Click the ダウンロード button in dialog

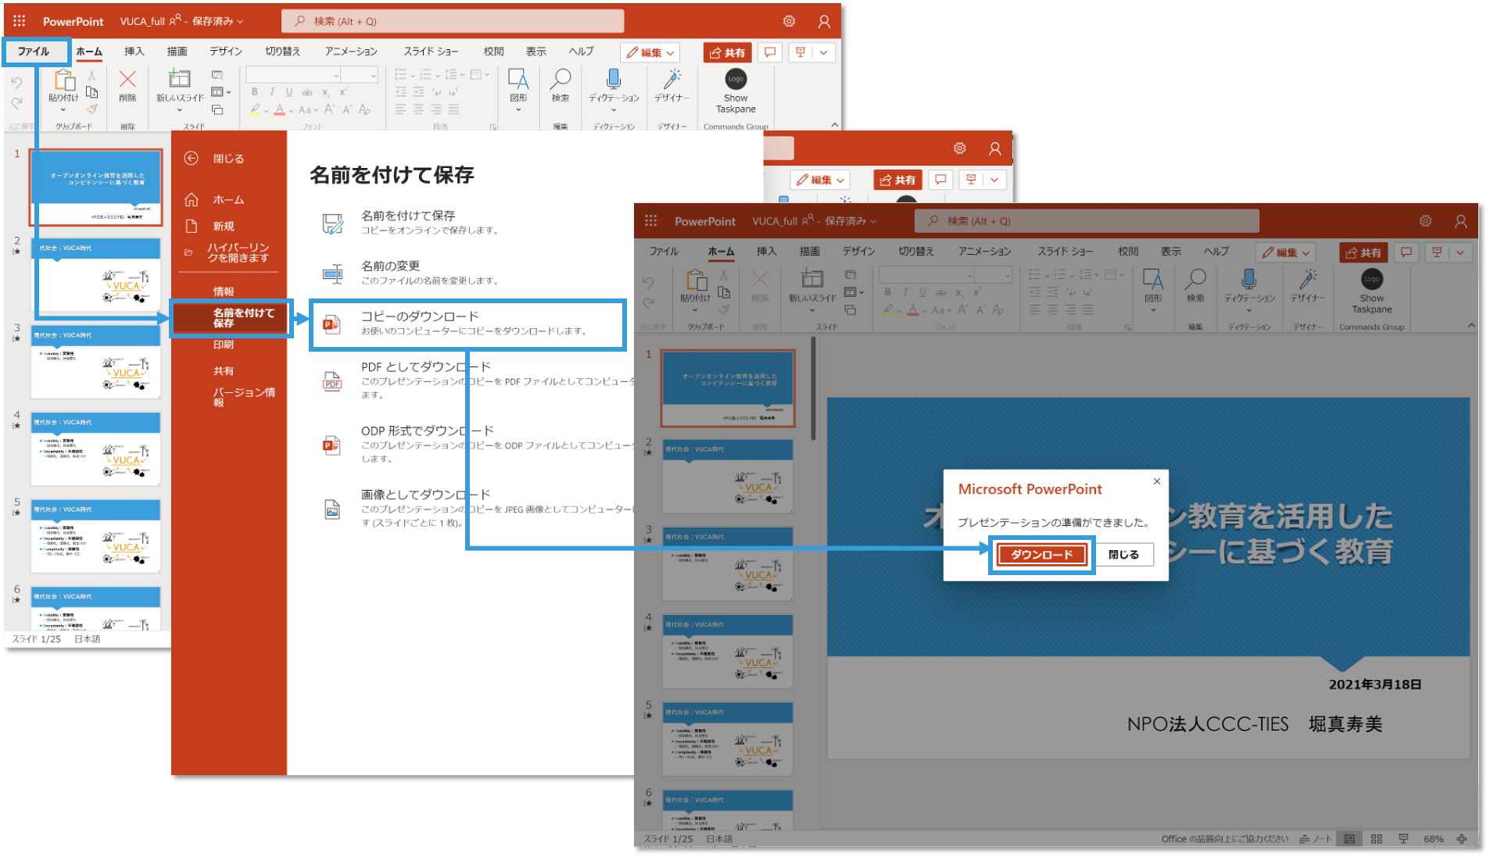1041,555
